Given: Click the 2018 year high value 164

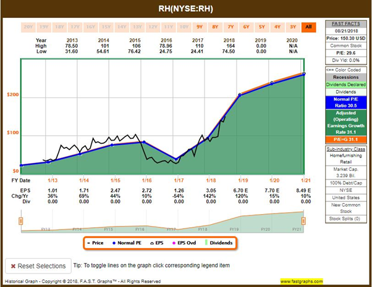Looking at the screenshot, I should tap(230, 46).
